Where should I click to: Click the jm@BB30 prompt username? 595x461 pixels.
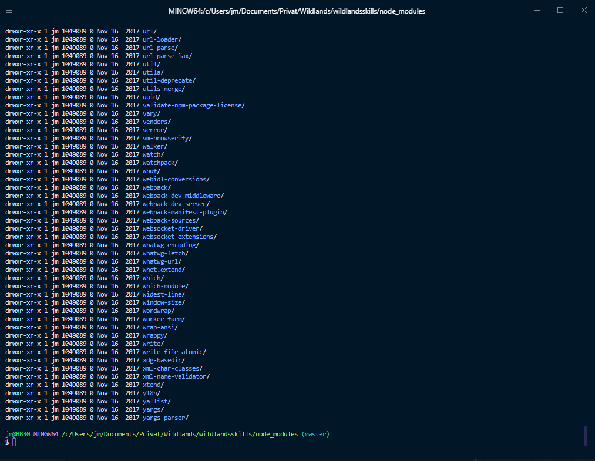click(x=18, y=434)
